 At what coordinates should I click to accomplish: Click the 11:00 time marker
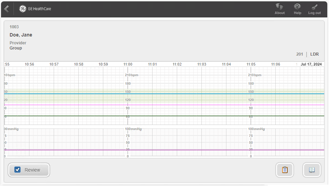pyautogui.click(x=128, y=64)
